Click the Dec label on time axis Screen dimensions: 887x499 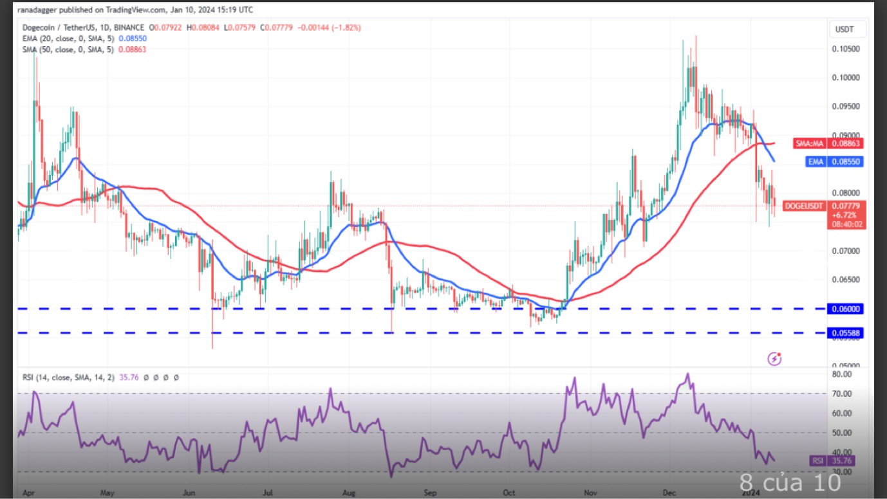pyautogui.click(x=670, y=493)
